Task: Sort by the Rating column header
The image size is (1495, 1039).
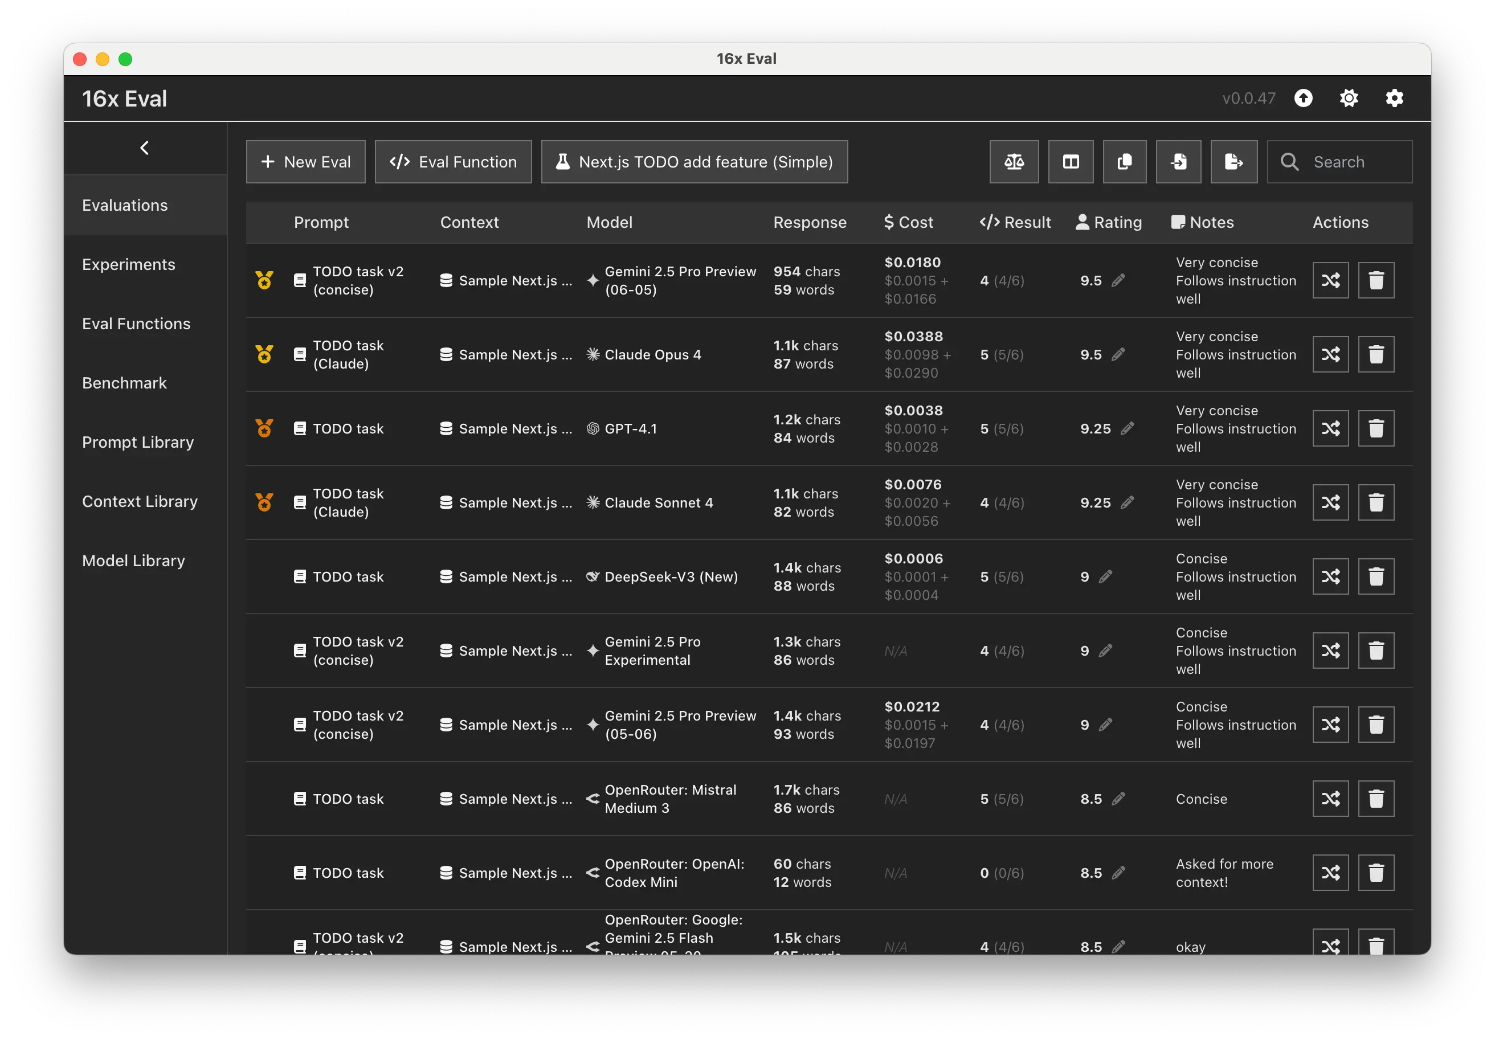Action: [x=1108, y=222]
